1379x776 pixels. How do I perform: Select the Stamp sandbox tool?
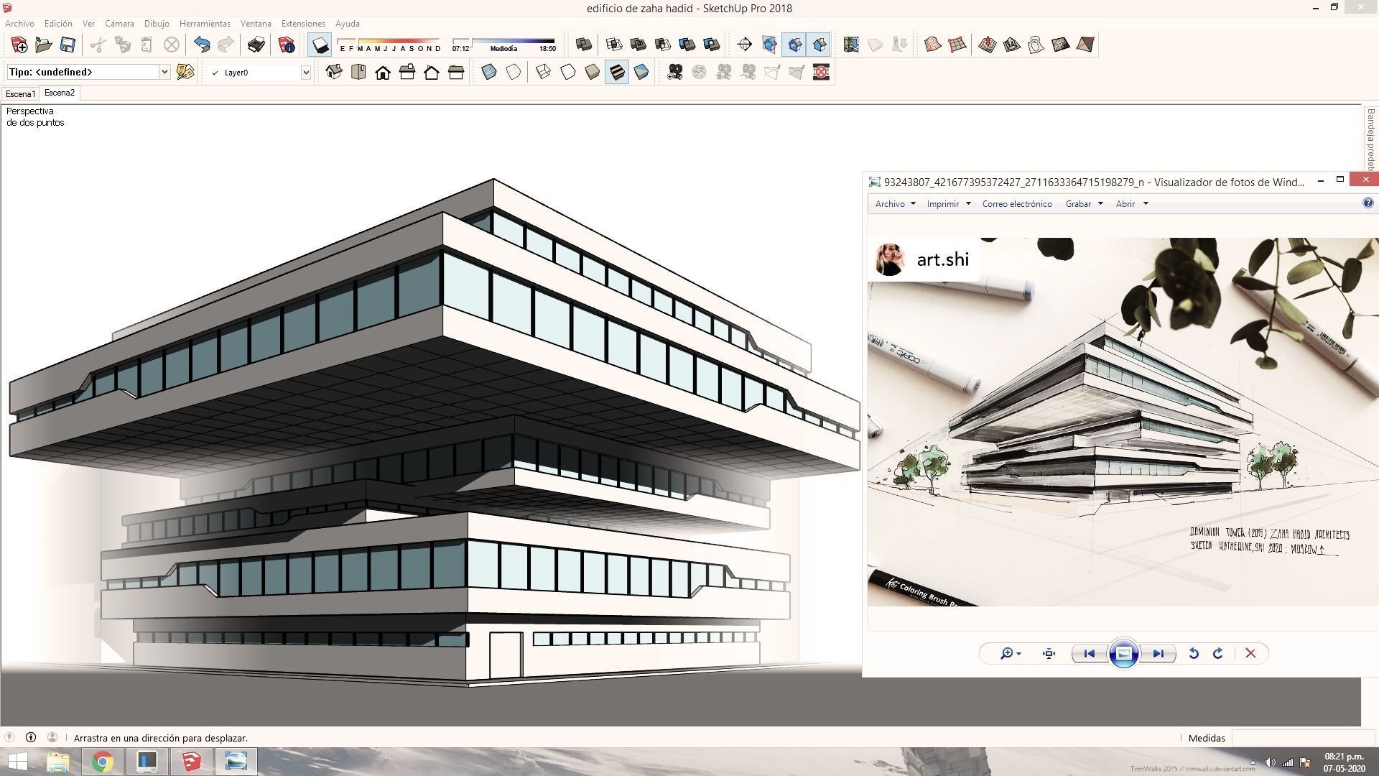[x=1012, y=45]
